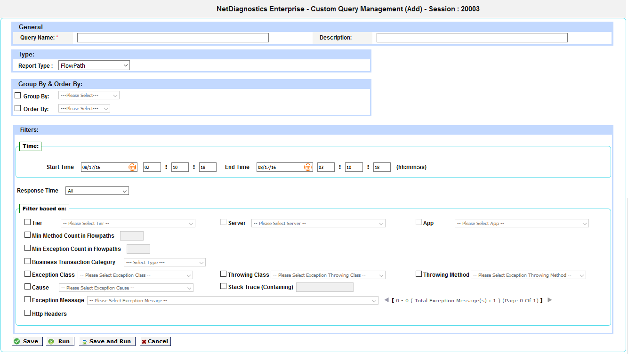628x354 pixels.
Task: Tick the Tier filter checkbox
Action: tap(27, 222)
